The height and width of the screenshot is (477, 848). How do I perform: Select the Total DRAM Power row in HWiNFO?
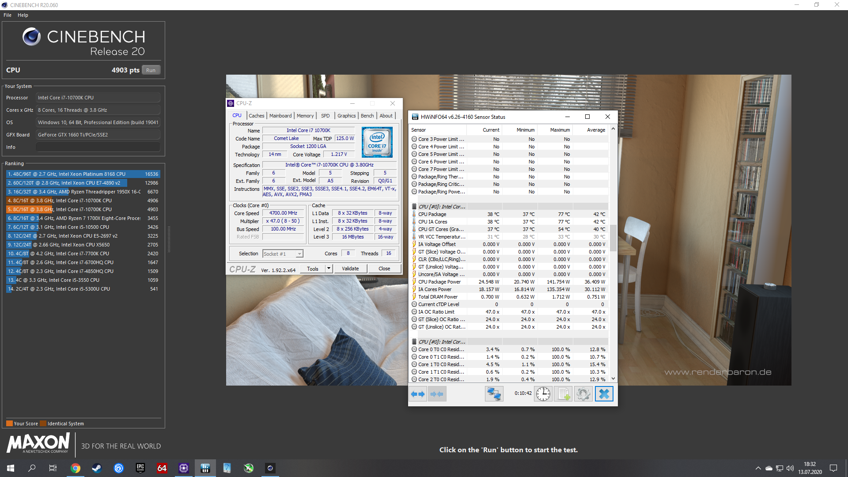click(509, 297)
